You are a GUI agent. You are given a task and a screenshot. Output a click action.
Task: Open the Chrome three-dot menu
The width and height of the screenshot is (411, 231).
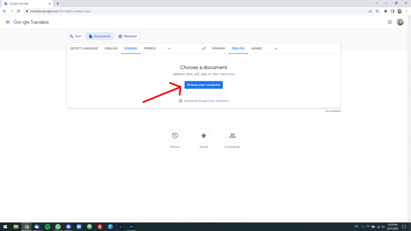point(406,11)
